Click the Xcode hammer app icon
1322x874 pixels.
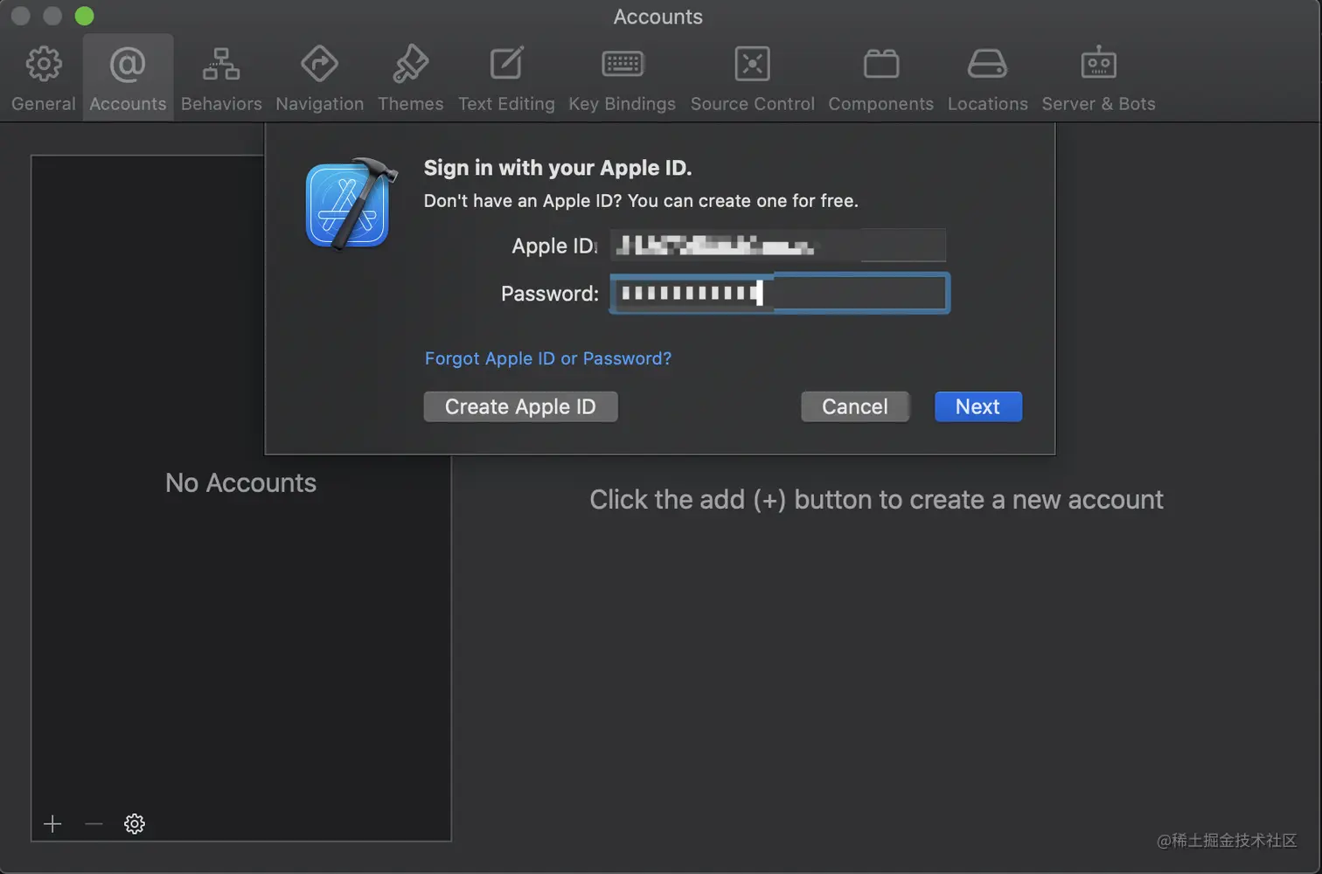coord(351,204)
